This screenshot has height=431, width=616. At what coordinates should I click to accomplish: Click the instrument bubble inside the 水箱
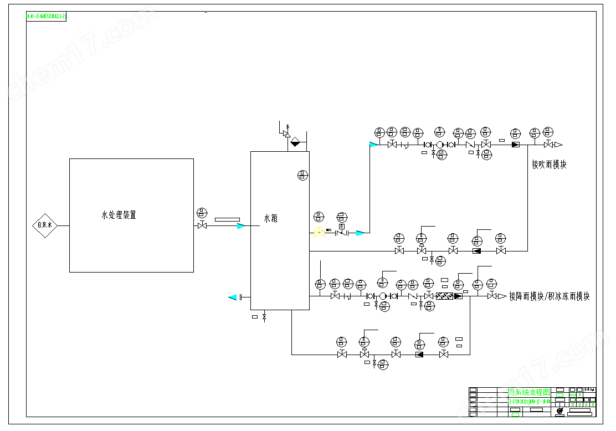302,175
